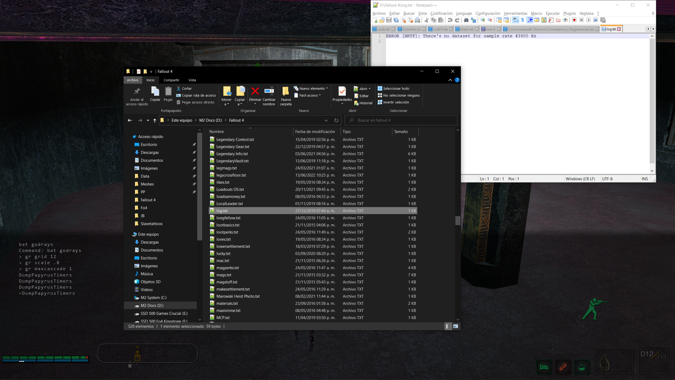Go back in Explorer navigation
The width and height of the screenshot is (675, 380).
pos(130,120)
